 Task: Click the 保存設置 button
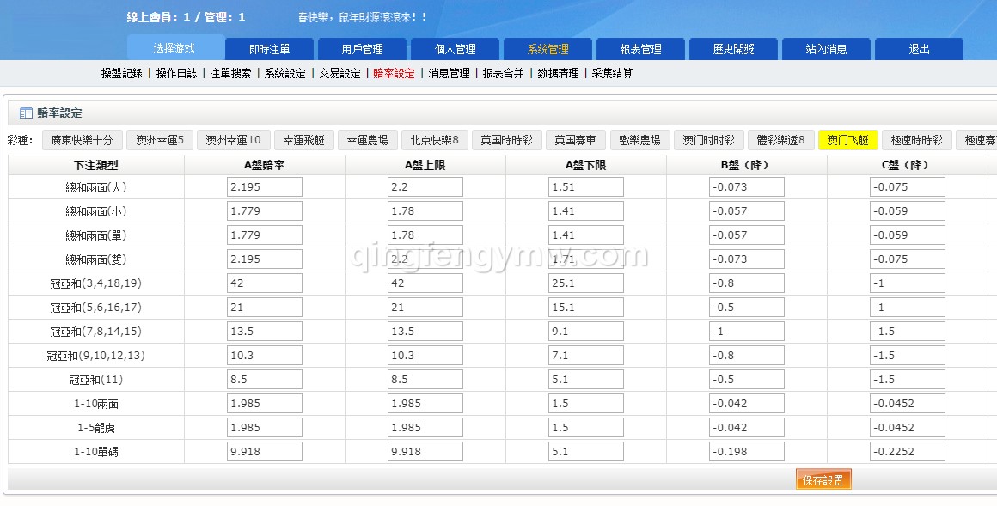click(823, 480)
